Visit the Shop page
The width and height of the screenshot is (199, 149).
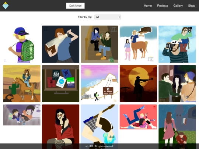192,6
